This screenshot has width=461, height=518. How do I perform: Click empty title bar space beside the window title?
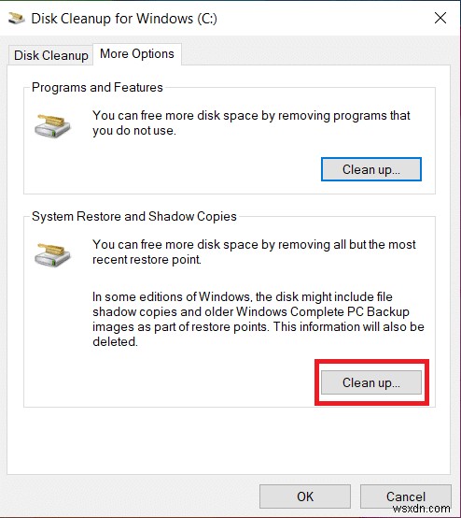(x=323, y=19)
